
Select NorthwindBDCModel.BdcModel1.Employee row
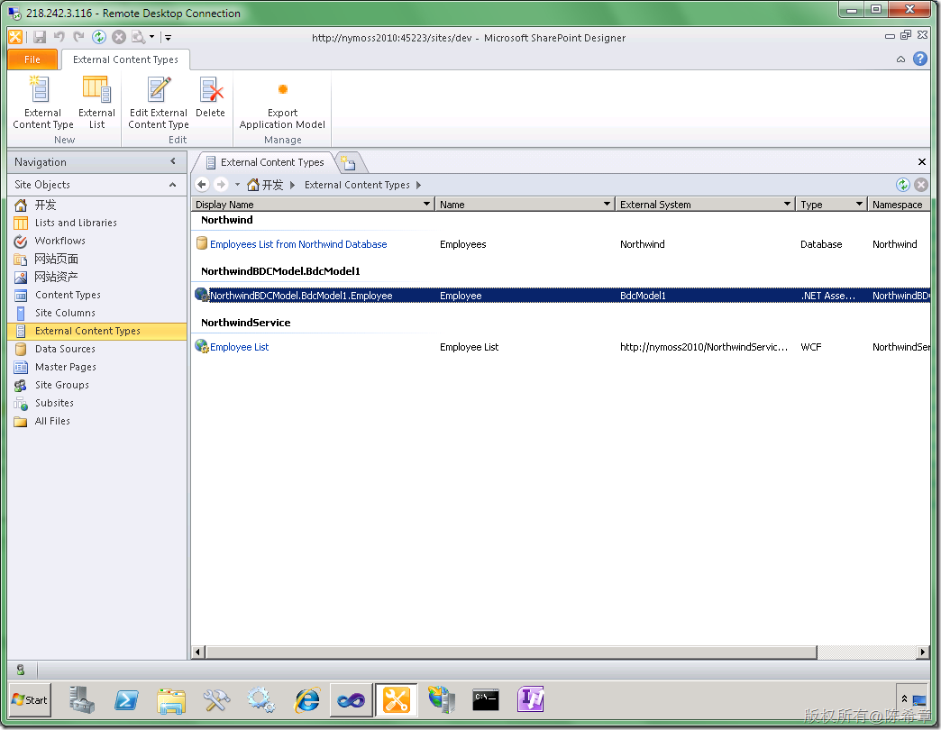click(562, 296)
